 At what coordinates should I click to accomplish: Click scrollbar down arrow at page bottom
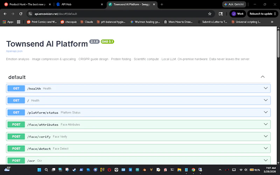(278, 163)
